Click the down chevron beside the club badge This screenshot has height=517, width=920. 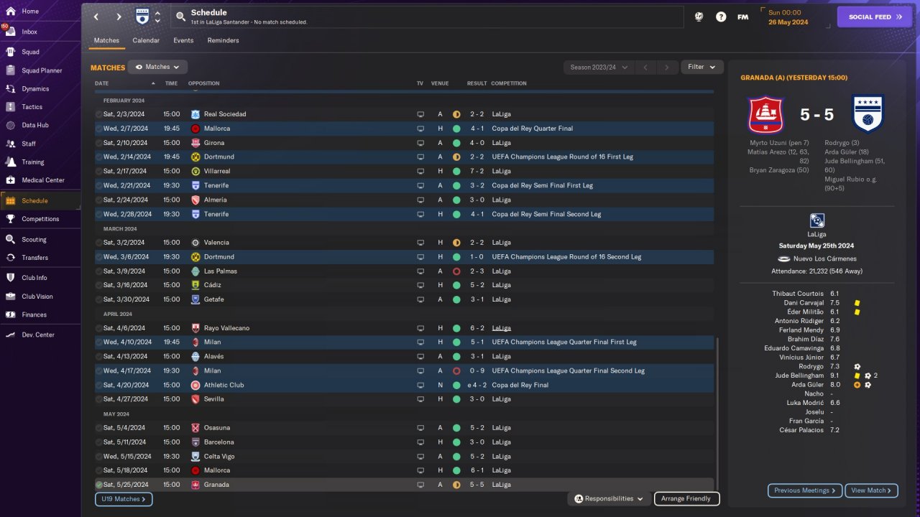pos(157,21)
